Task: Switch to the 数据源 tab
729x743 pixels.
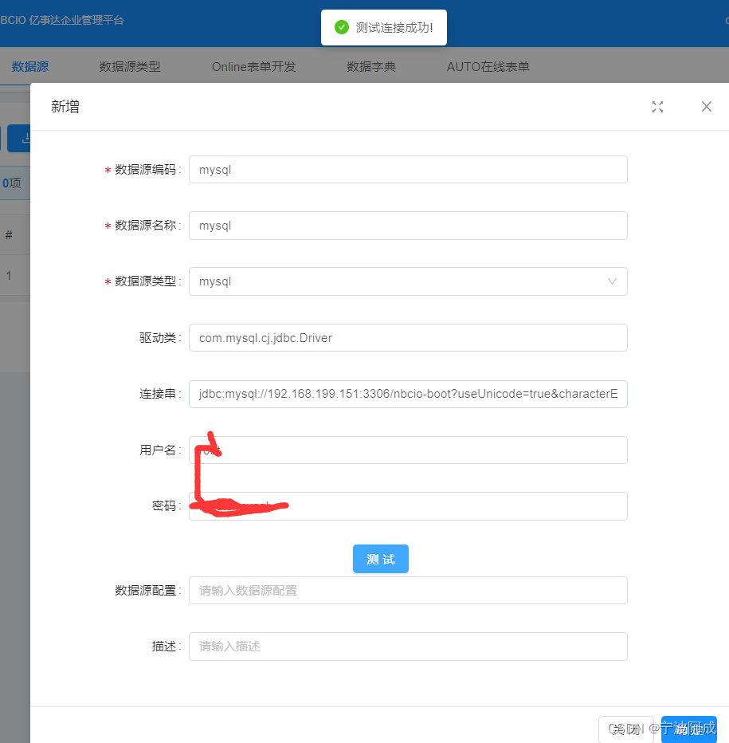Action: [x=30, y=67]
